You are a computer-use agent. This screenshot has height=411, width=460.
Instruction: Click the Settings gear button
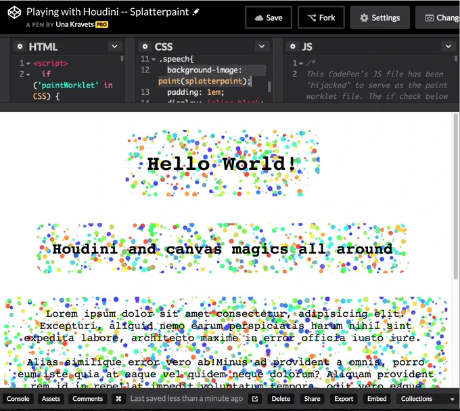380,18
